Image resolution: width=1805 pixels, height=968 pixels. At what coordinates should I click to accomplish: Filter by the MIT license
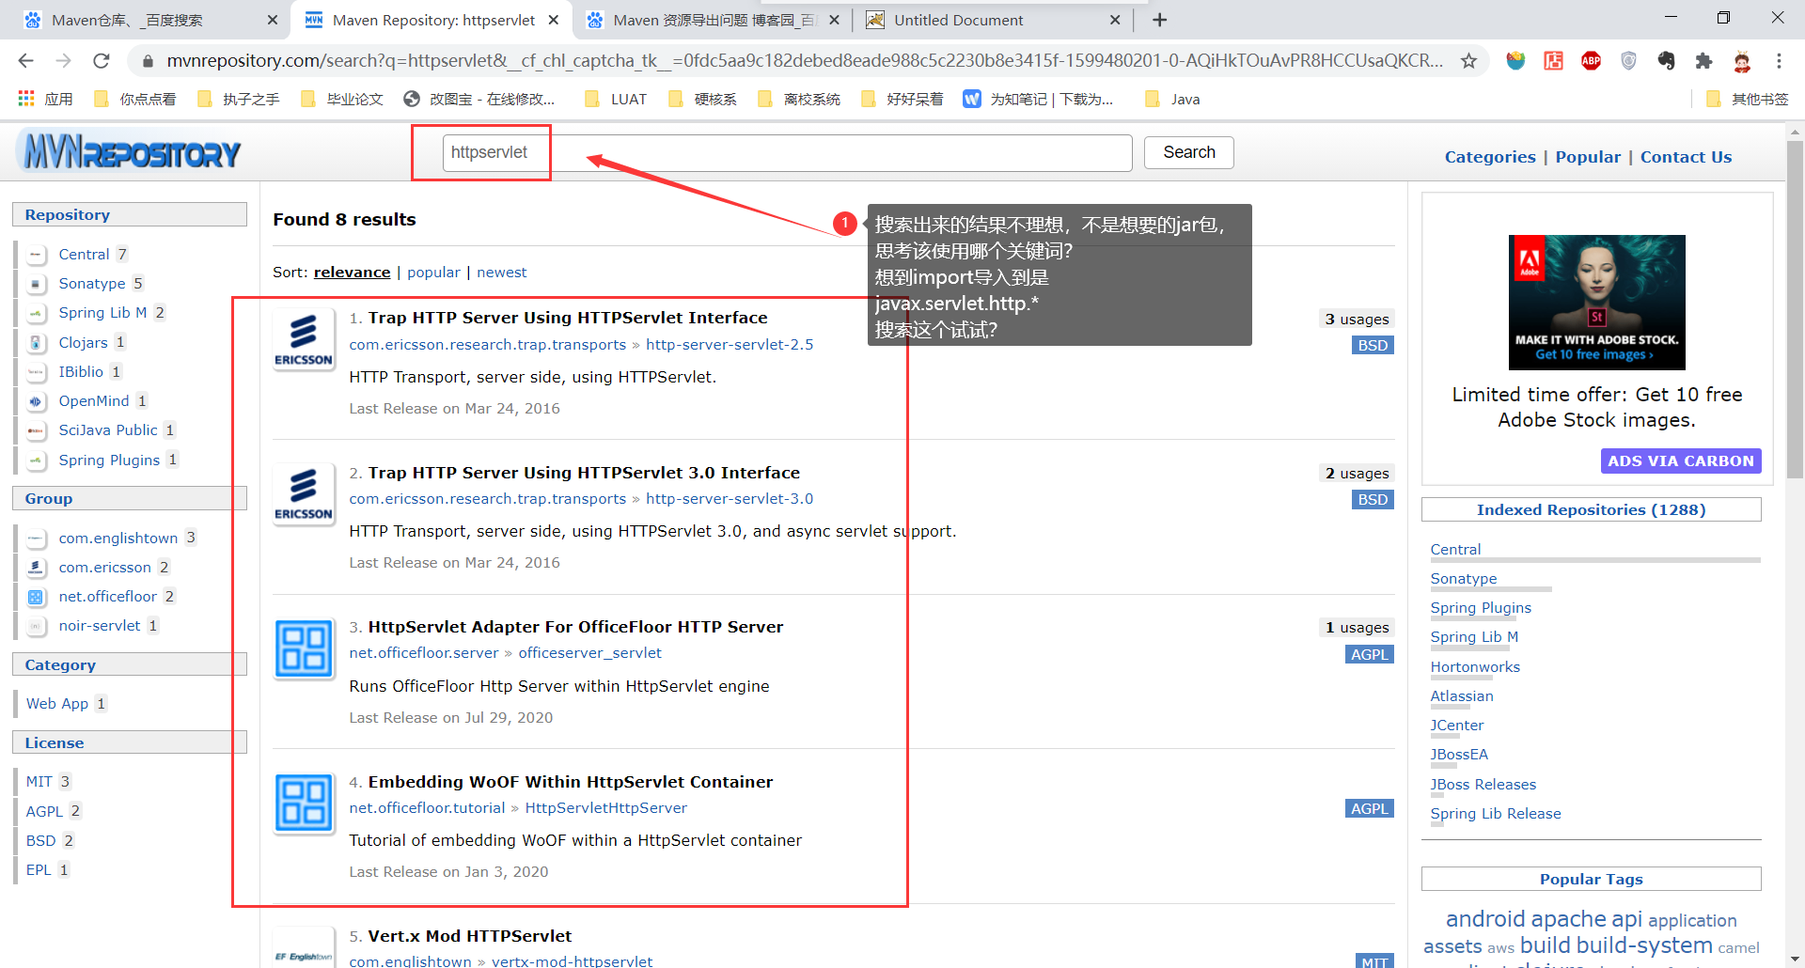(39, 782)
